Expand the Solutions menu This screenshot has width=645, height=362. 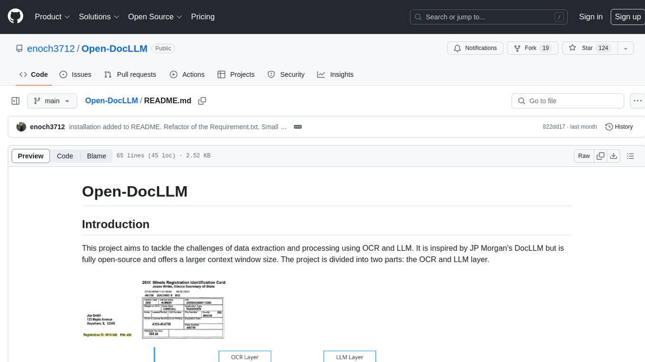pyautogui.click(x=99, y=17)
